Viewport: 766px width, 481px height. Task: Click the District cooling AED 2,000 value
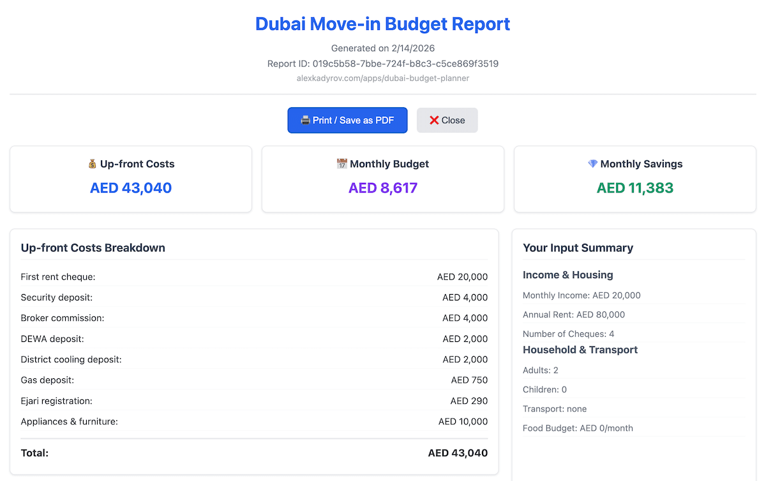point(465,359)
